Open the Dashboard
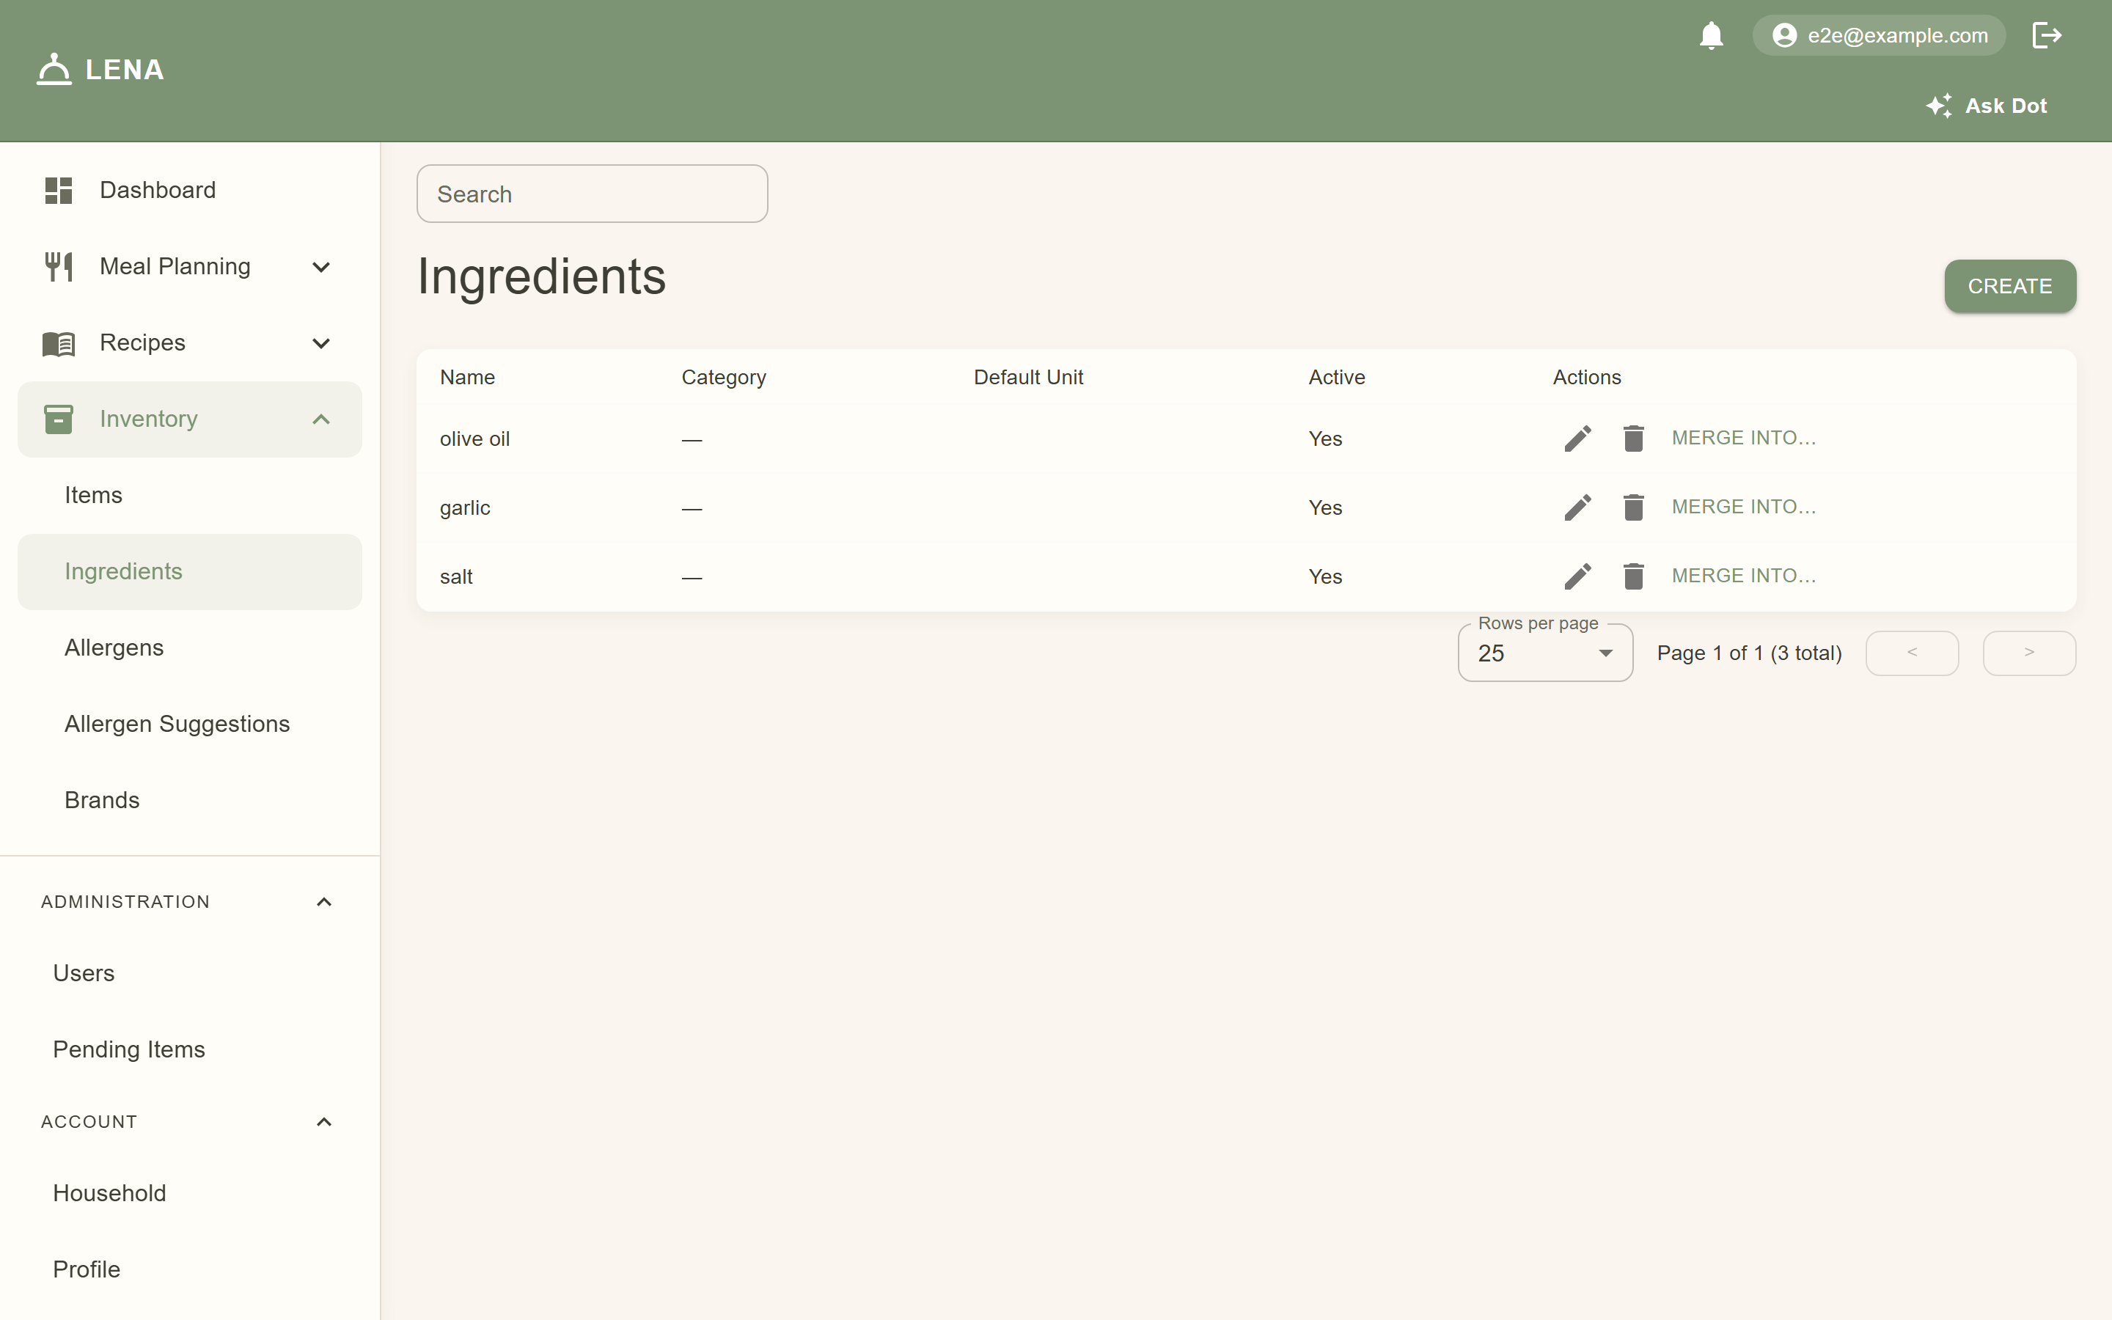2112x1320 pixels. click(x=189, y=191)
